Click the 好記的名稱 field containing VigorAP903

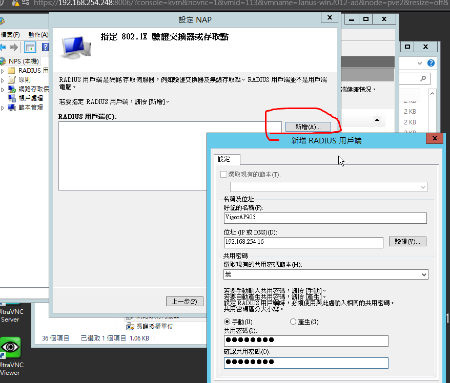point(325,218)
